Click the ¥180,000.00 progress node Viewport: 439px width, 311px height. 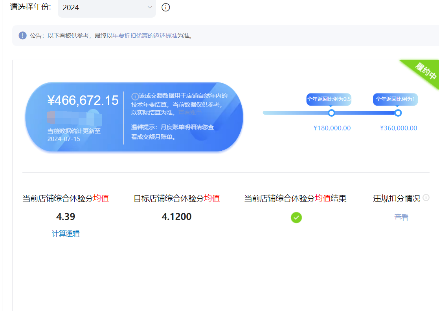pyautogui.click(x=331, y=113)
